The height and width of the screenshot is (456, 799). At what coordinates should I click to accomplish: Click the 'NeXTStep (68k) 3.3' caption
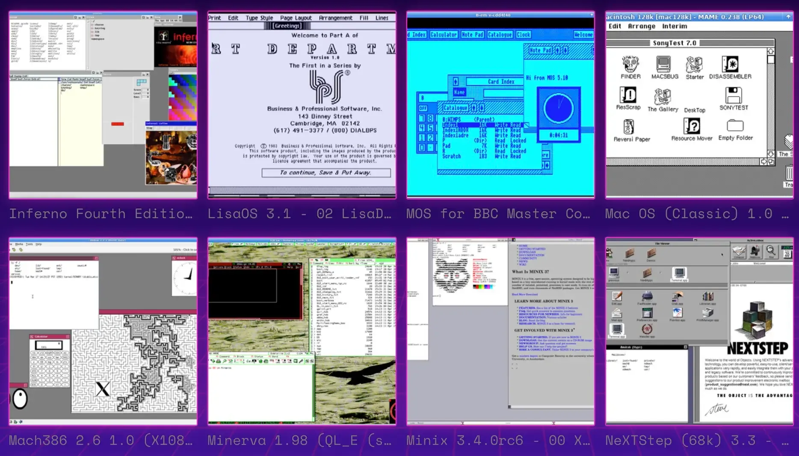[x=681, y=440]
